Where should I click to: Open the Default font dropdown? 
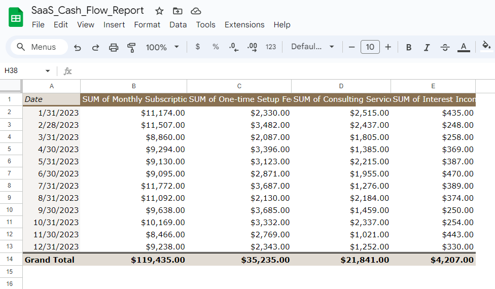(312, 47)
